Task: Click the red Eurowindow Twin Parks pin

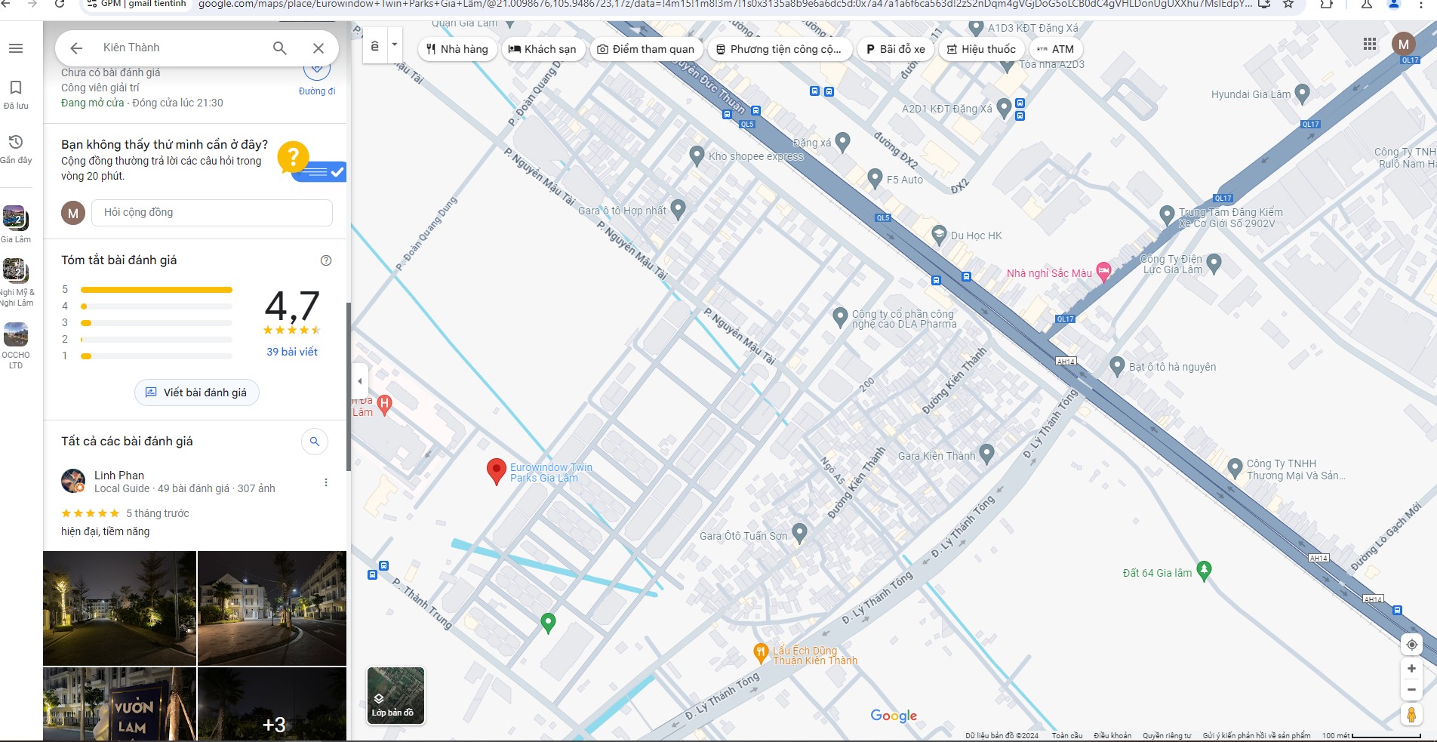Action: [x=496, y=471]
